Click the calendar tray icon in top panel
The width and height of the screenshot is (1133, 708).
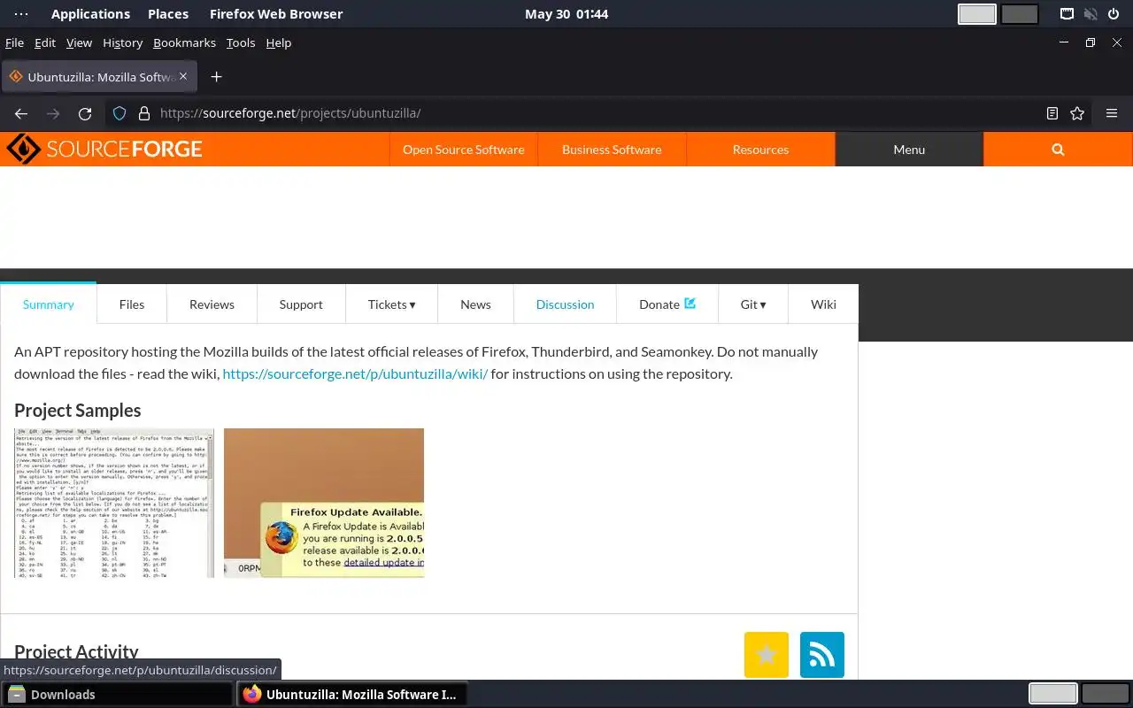(x=1067, y=14)
